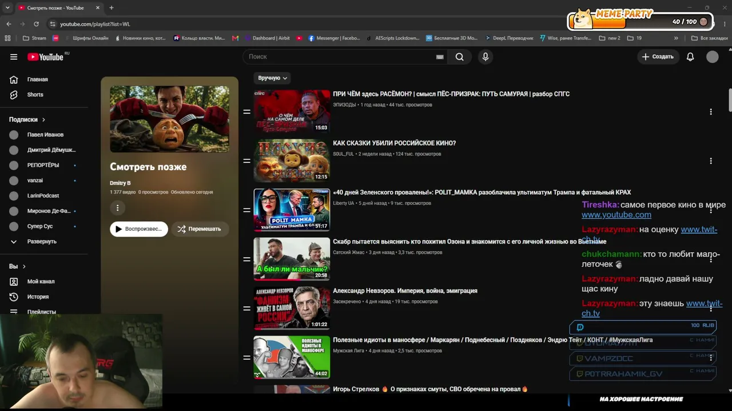Viewport: 732px width, 411px height.
Task: Open the ЭПИЗОДЫ channel link
Action: coord(344,105)
